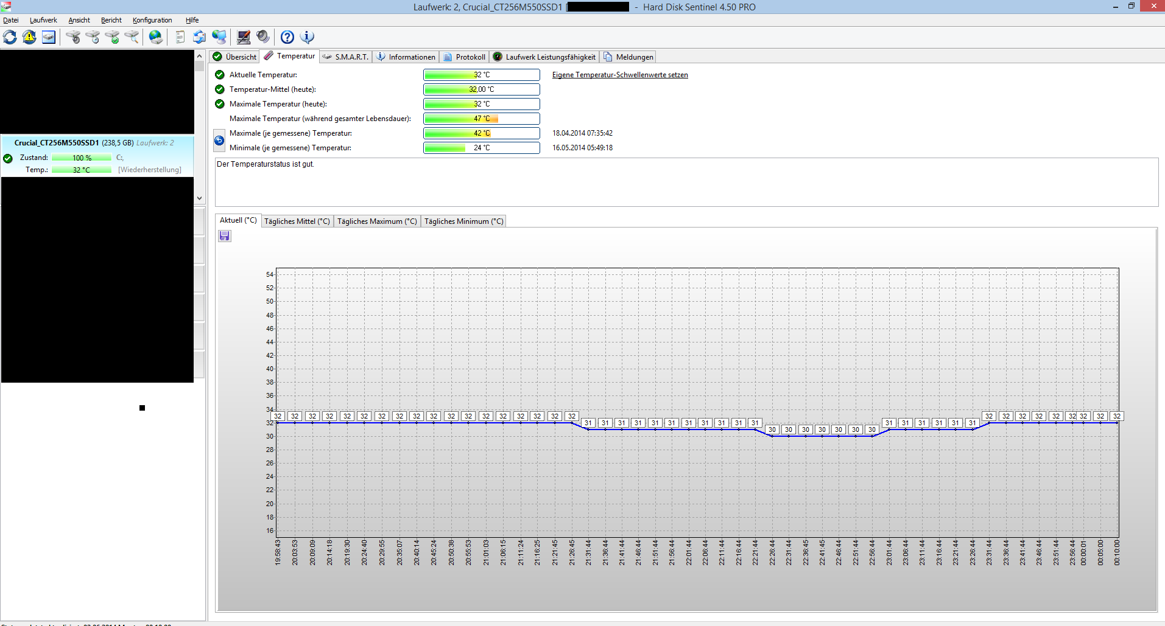Select the Tägliches Maximum (°C) graph tab
The height and width of the screenshot is (626, 1165).
(377, 221)
